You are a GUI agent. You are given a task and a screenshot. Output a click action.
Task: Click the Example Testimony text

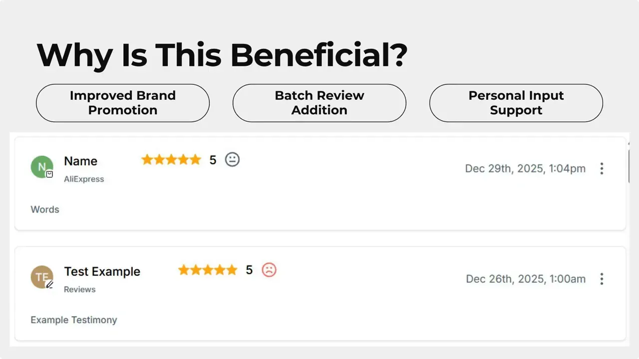pos(74,320)
